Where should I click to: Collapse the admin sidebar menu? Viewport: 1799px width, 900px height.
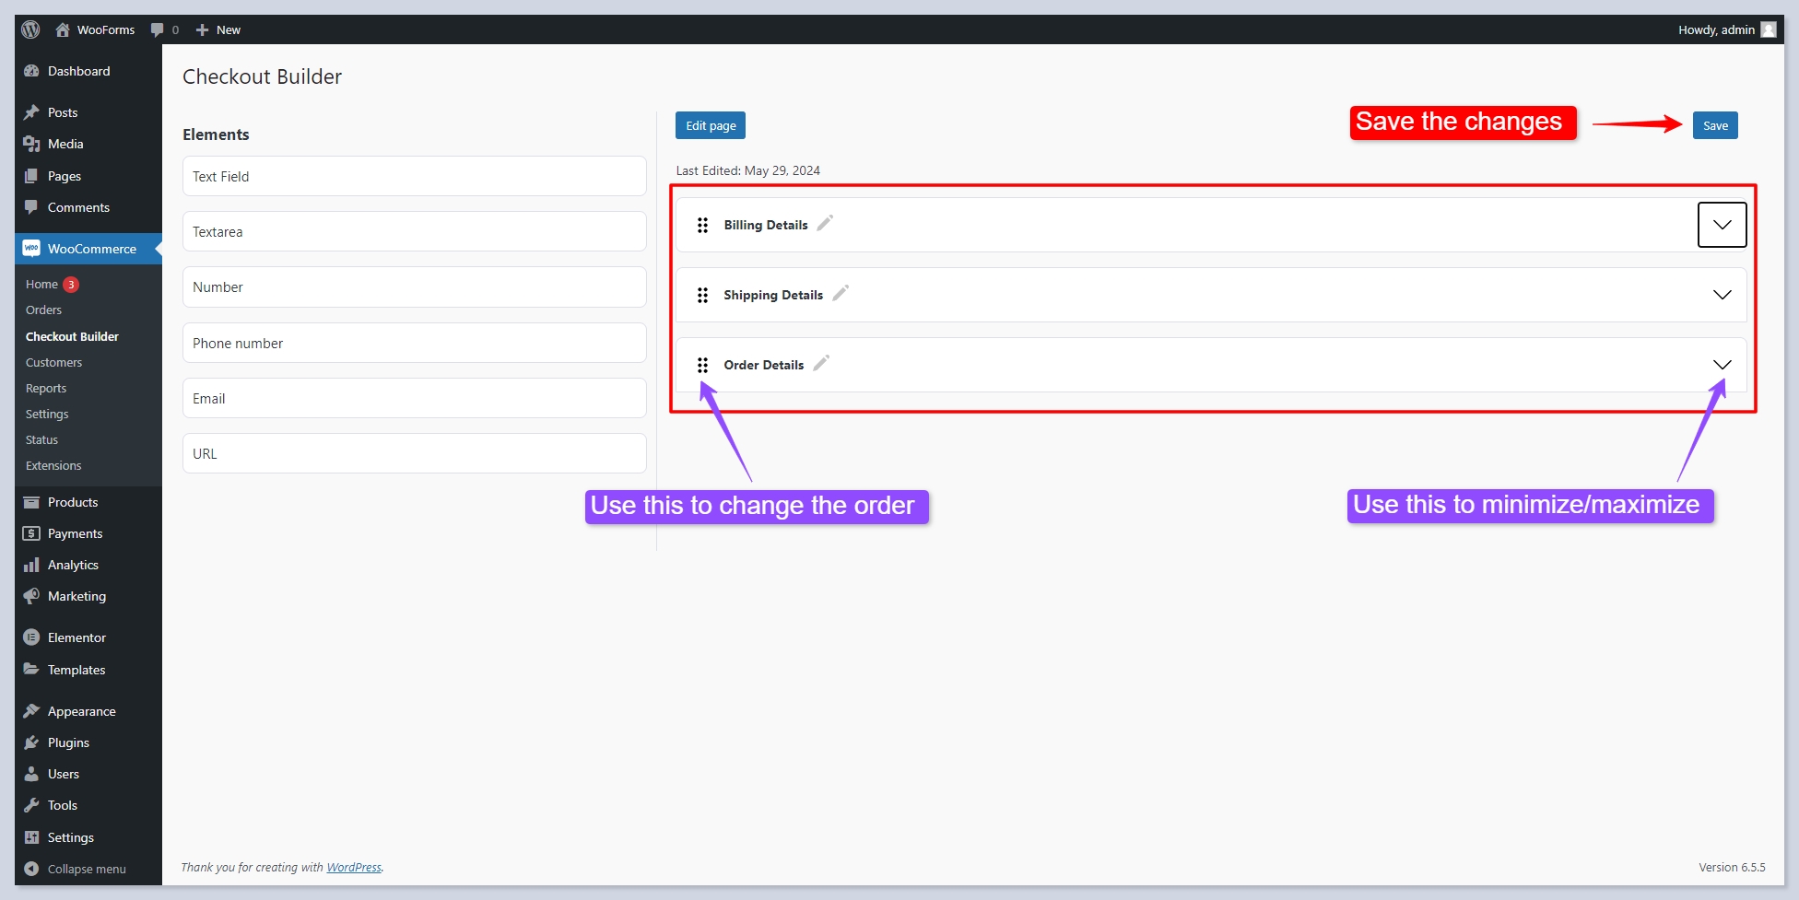point(86,869)
